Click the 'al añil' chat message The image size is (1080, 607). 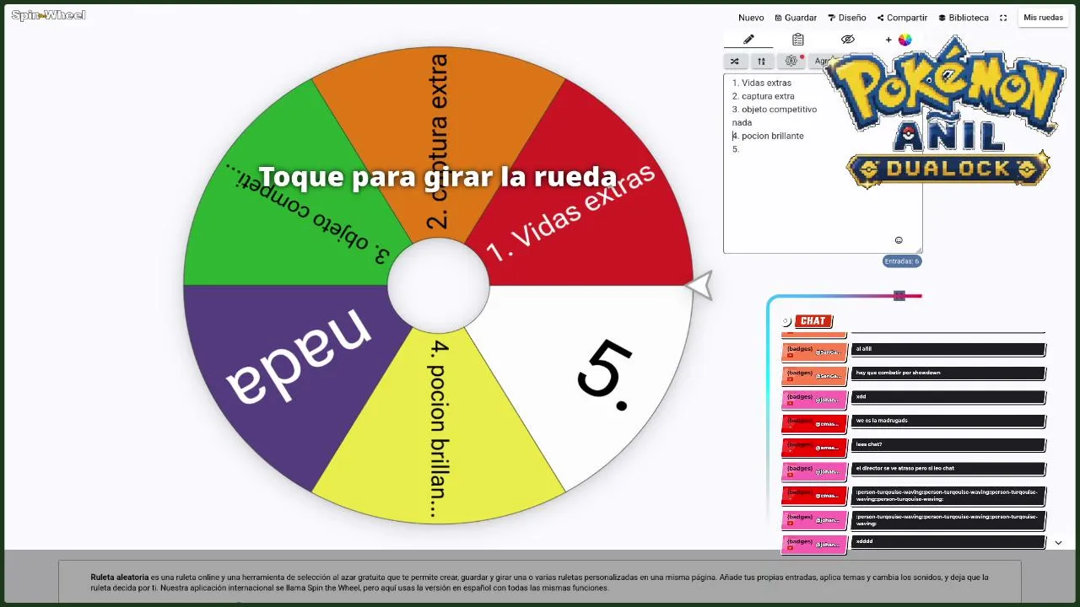948,349
